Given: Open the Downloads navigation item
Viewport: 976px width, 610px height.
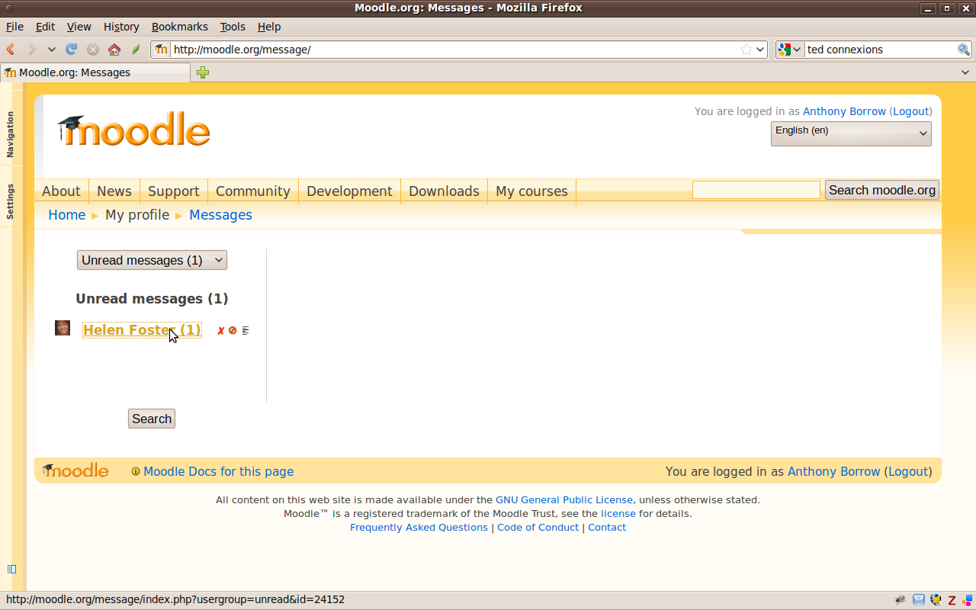Looking at the screenshot, I should [x=444, y=191].
